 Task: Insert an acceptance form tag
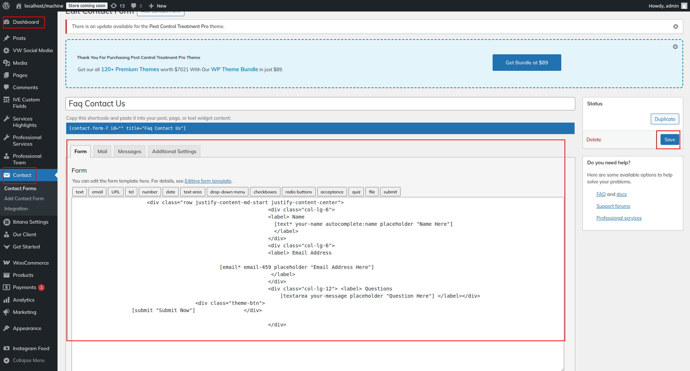point(332,192)
